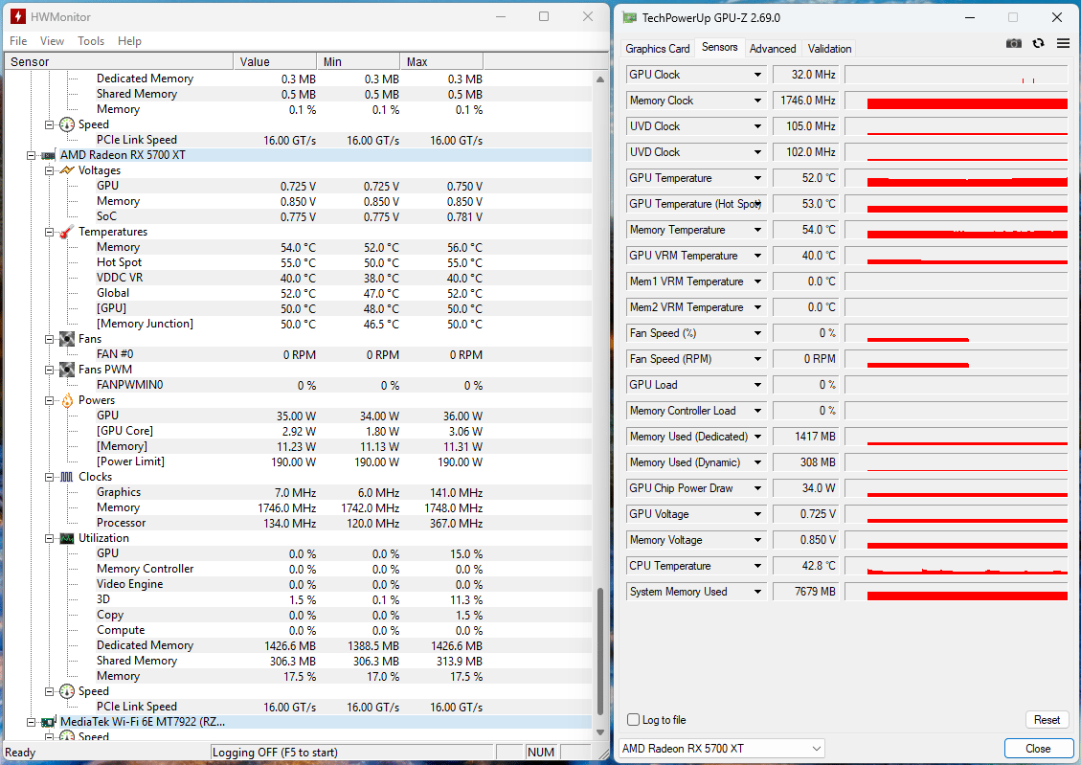Image resolution: width=1081 pixels, height=765 pixels.
Task: Collapse the AMD Radeon RX 5700 XT node
Action: coord(31,155)
